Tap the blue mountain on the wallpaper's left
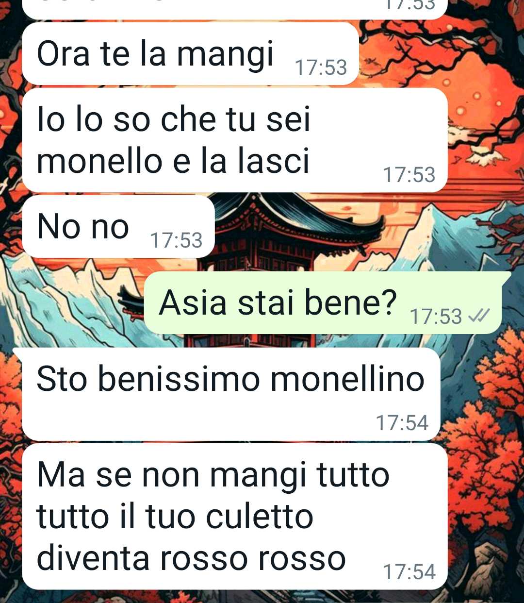The height and width of the screenshot is (603, 524). [73, 301]
